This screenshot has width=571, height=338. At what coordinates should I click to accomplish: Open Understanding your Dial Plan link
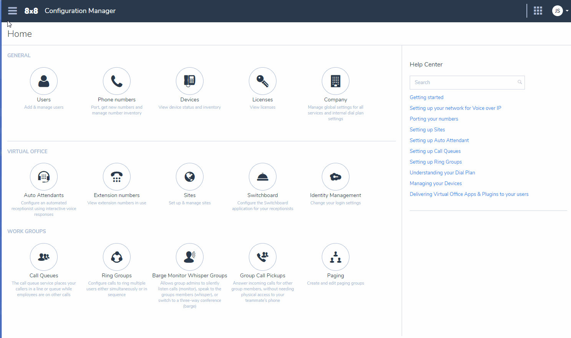coord(442,173)
